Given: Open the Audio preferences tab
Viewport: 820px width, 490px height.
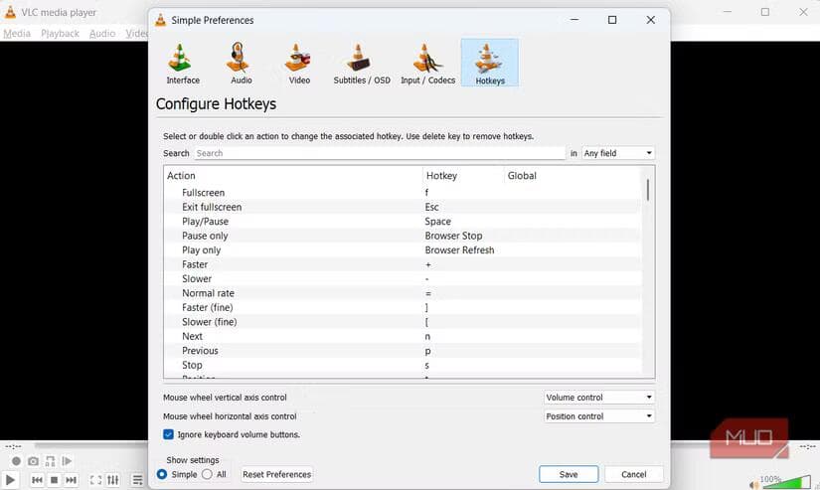Looking at the screenshot, I should pyautogui.click(x=242, y=64).
